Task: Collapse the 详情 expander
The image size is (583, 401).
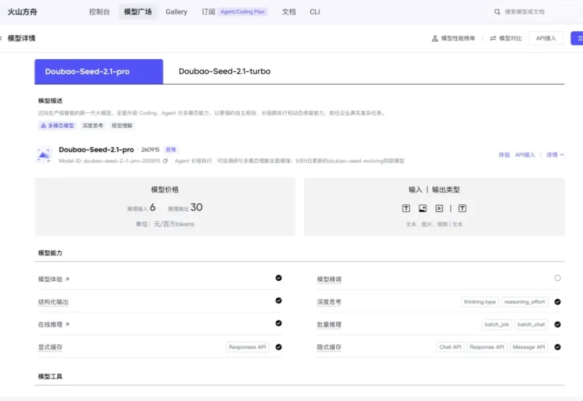Action: [555, 155]
